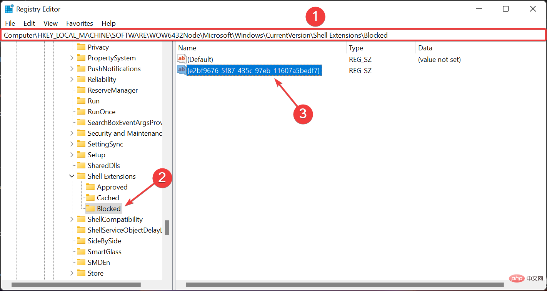This screenshot has height=291, width=547.
Task: Select the SmartGlass key label
Action: click(105, 252)
